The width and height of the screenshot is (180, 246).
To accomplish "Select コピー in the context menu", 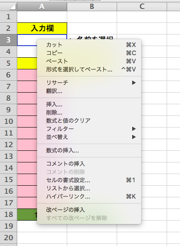I will coord(89,53).
